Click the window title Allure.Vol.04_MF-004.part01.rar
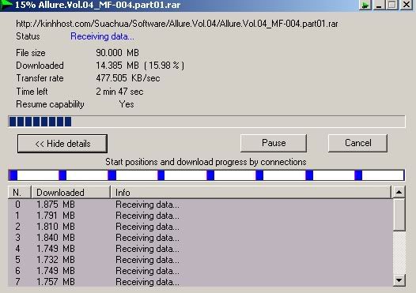Viewport: 416px width, 293px height. 109,5
